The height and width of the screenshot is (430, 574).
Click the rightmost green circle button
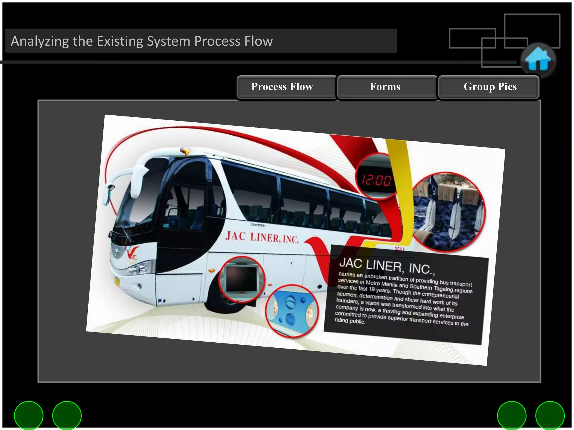point(550,416)
